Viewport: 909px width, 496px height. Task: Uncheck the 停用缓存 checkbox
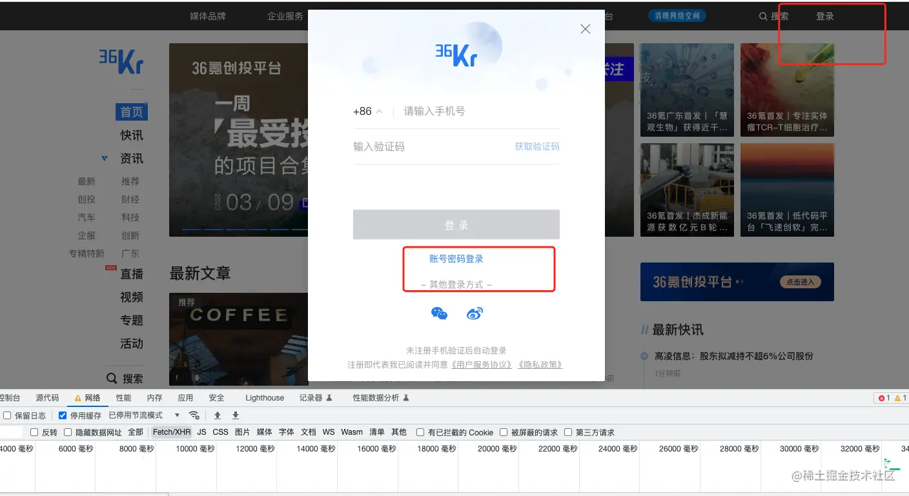tap(63, 415)
